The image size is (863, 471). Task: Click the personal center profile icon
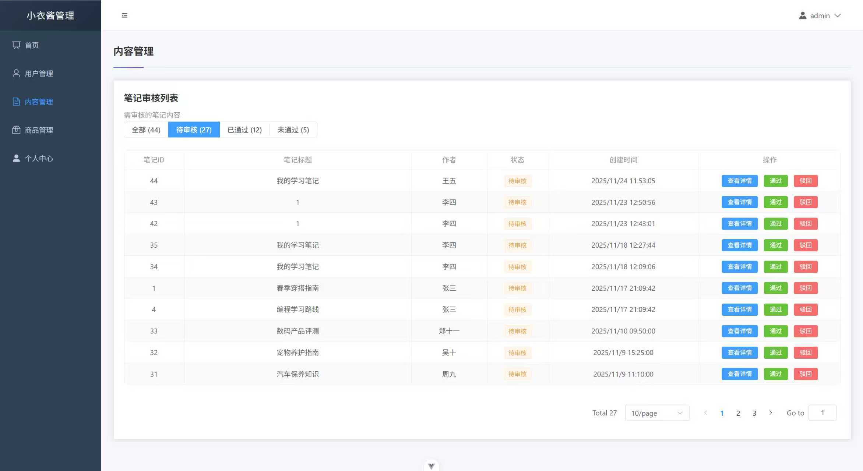pos(16,158)
